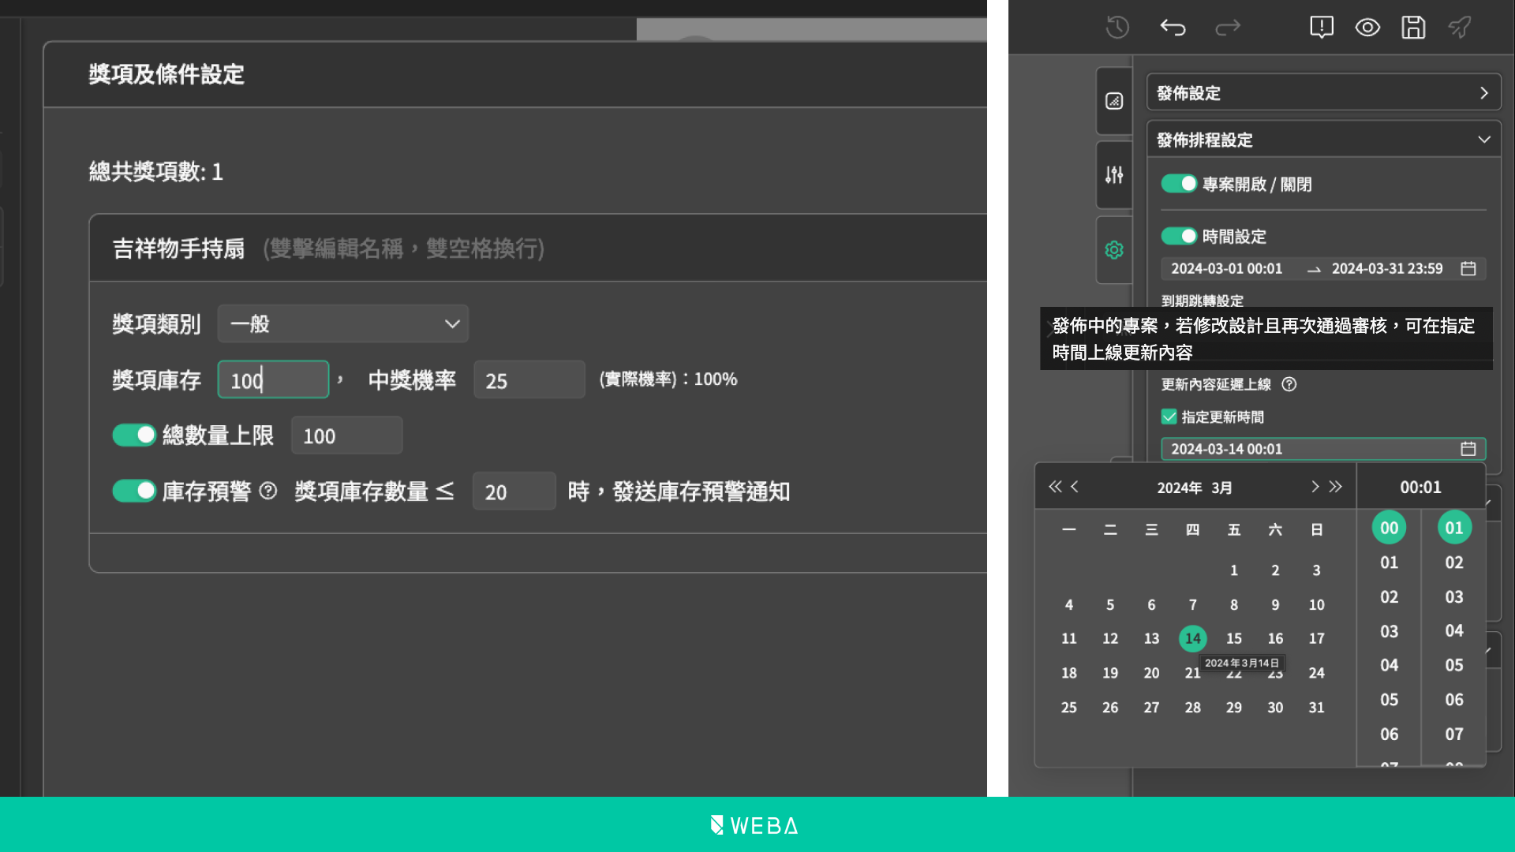
Task: Click the publish rocket icon
Action: [x=1460, y=28]
